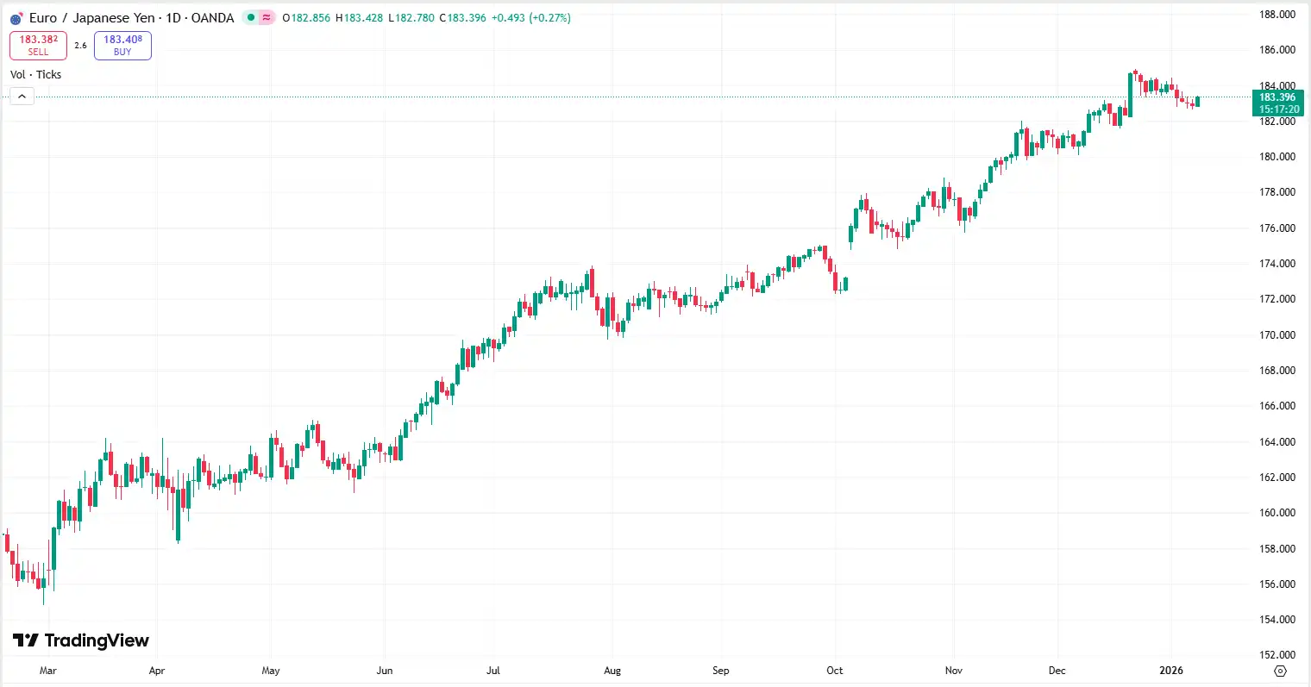Click the countdown timer 15:17:20

[x=1277, y=109]
